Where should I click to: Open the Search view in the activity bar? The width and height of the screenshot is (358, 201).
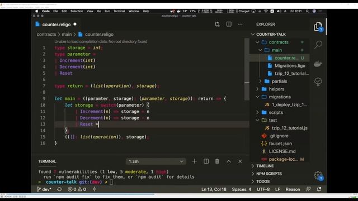[318, 45]
